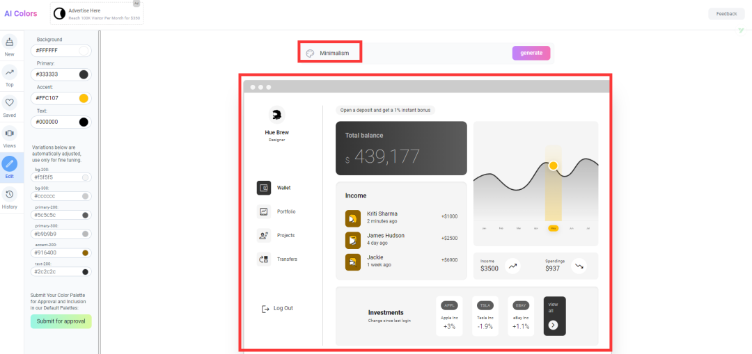
Task: Open the Background color swatch
Action: click(84, 50)
